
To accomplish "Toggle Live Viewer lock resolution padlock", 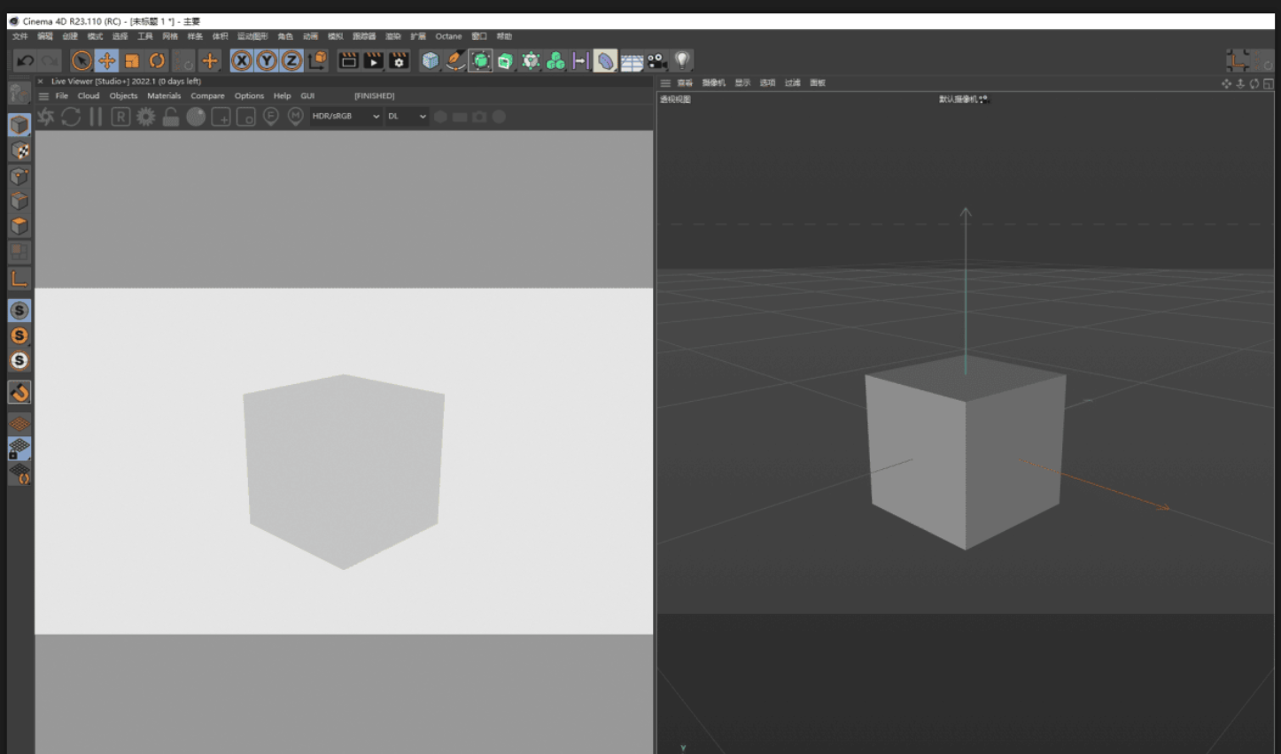I will pos(171,117).
